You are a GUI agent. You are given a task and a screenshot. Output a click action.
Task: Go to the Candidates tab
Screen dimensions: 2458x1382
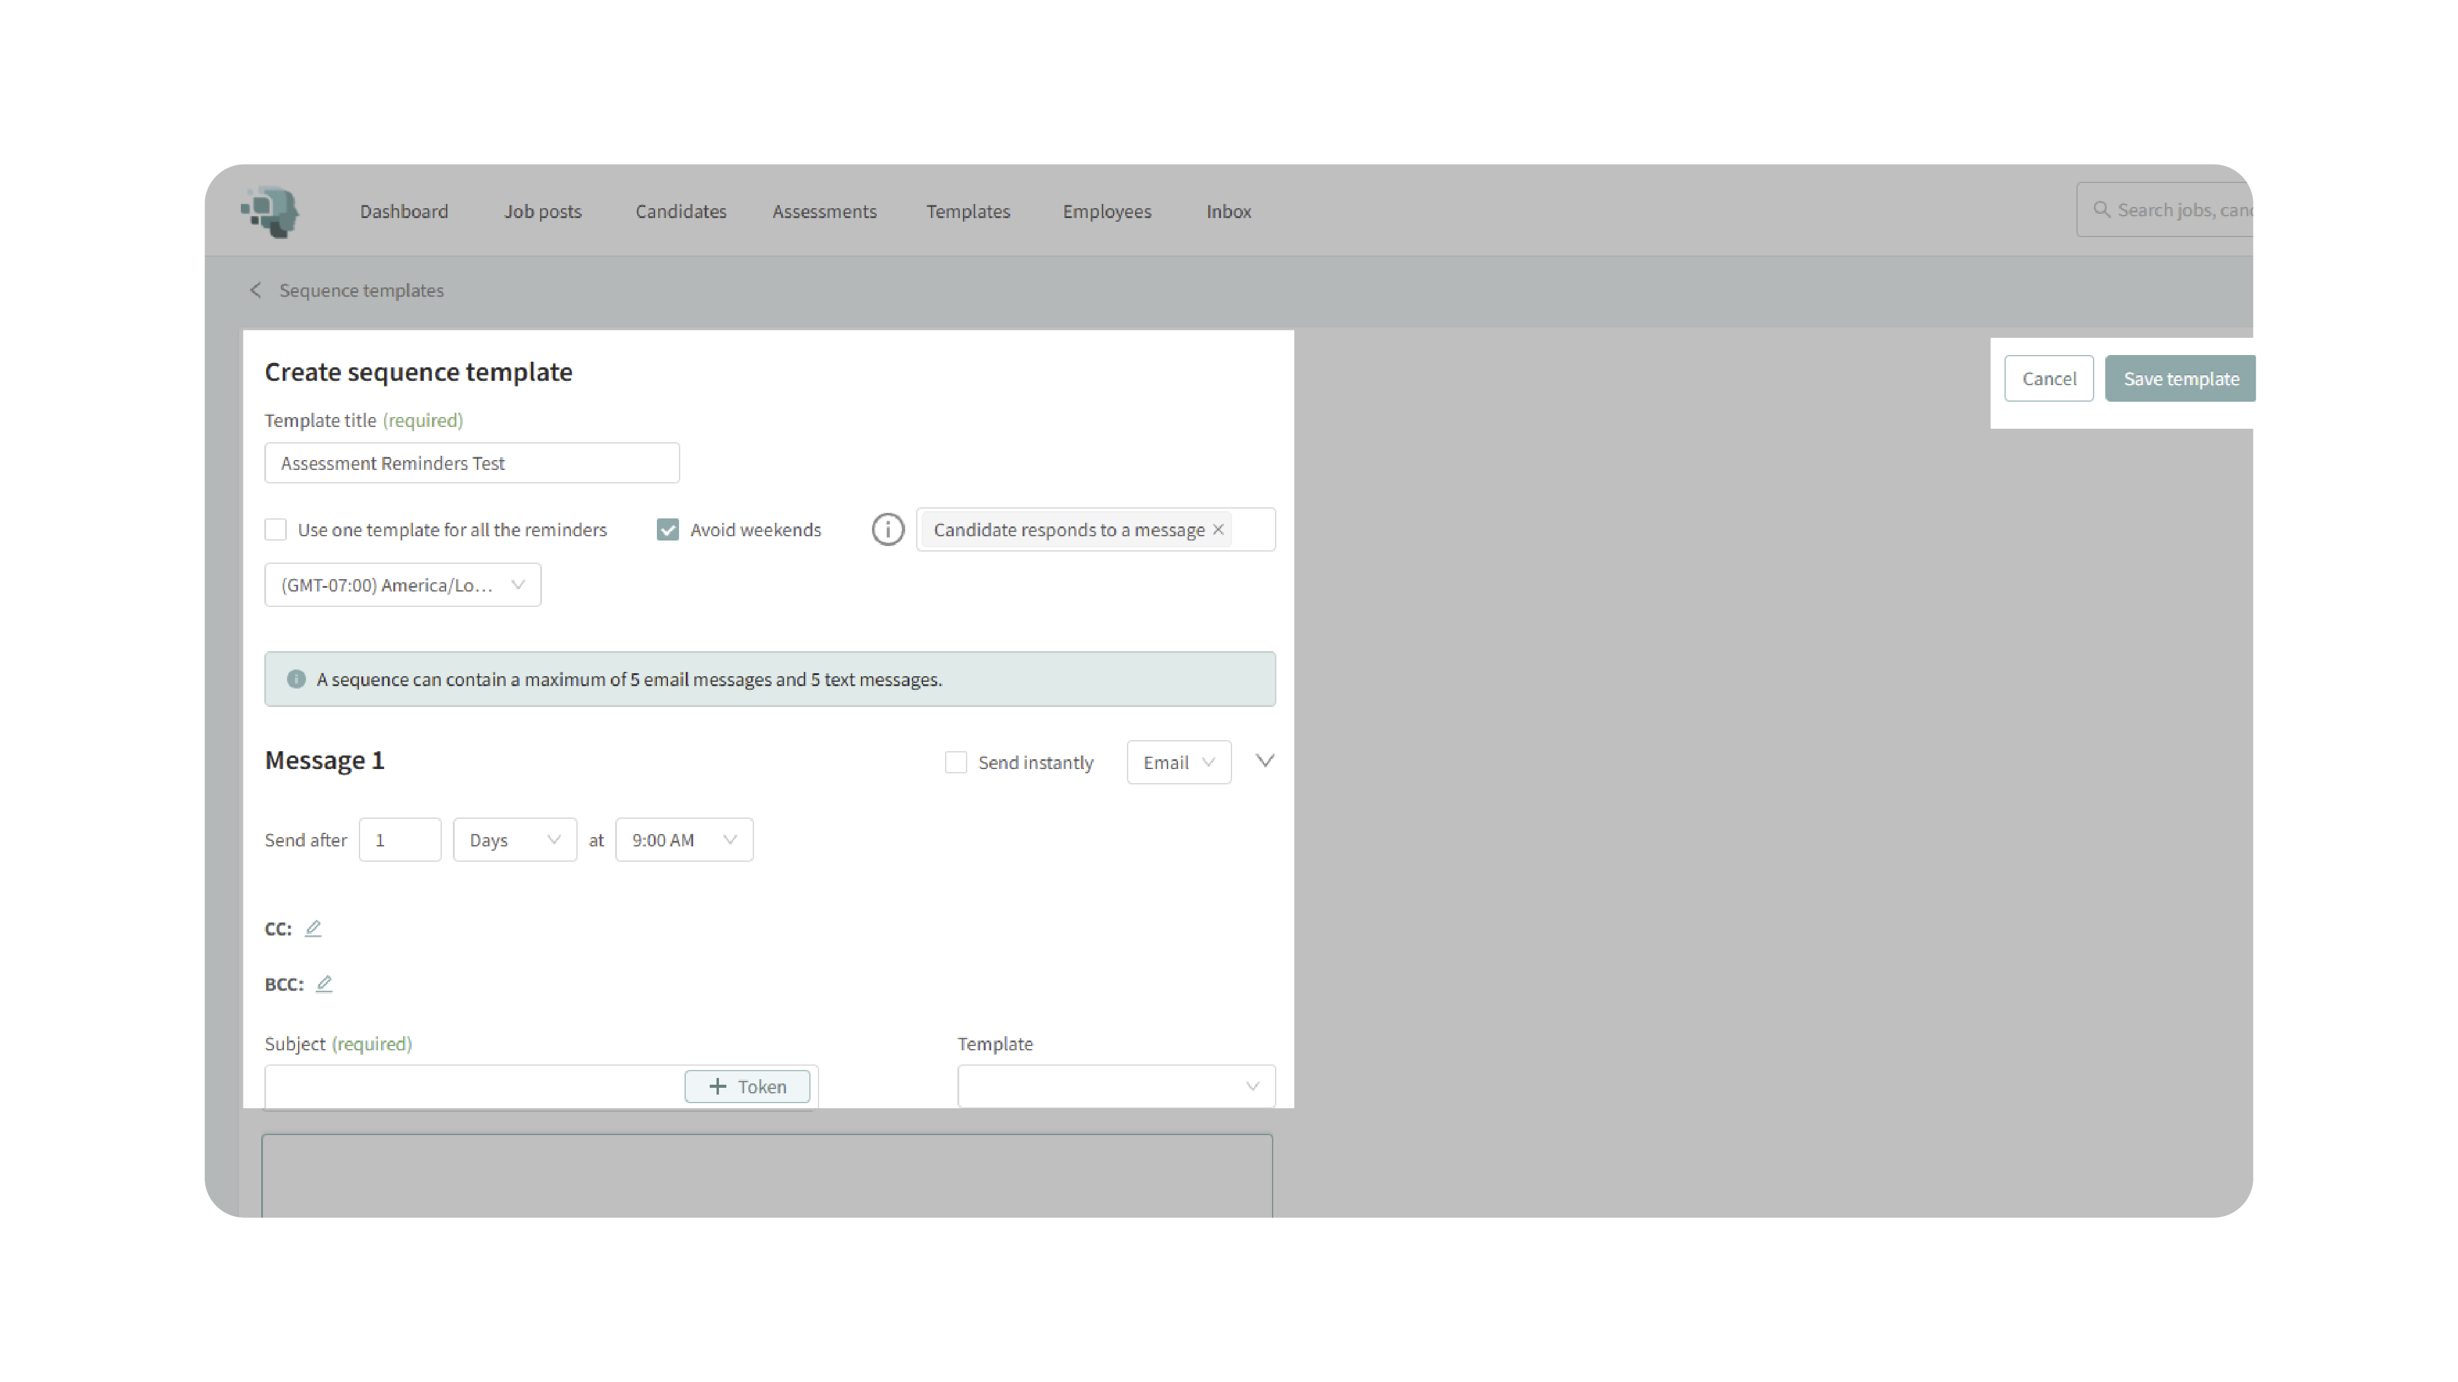coord(680,211)
